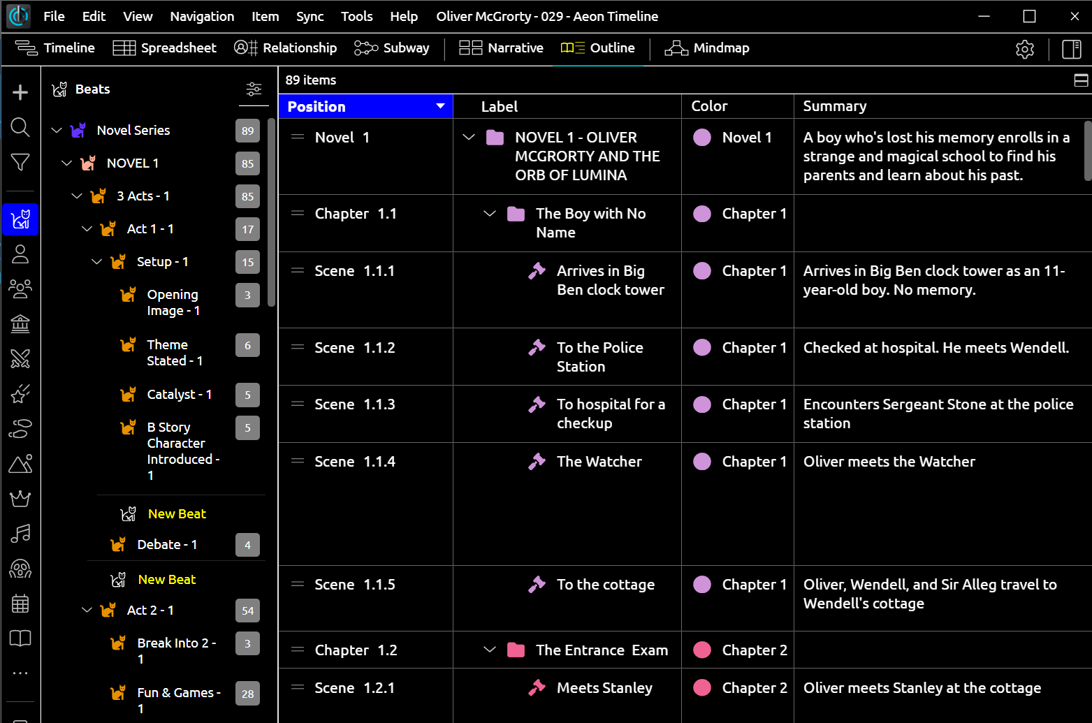1092x723 pixels.
Task: Click the Beats panel vertical scrollbar
Action: [x=271, y=212]
